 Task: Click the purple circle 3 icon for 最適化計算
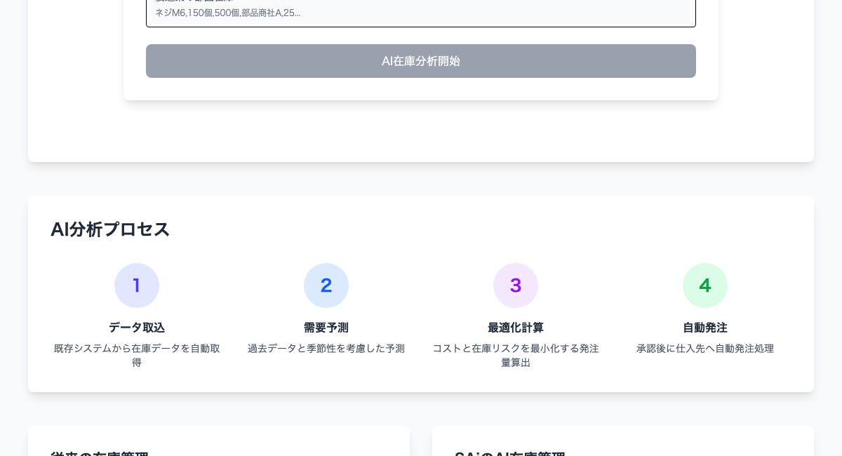coord(516,286)
